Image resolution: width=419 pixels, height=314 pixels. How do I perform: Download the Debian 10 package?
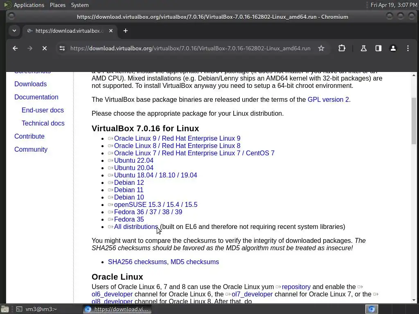click(x=129, y=197)
